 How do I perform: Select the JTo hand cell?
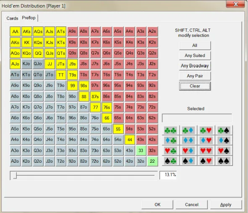(x=50, y=75)
